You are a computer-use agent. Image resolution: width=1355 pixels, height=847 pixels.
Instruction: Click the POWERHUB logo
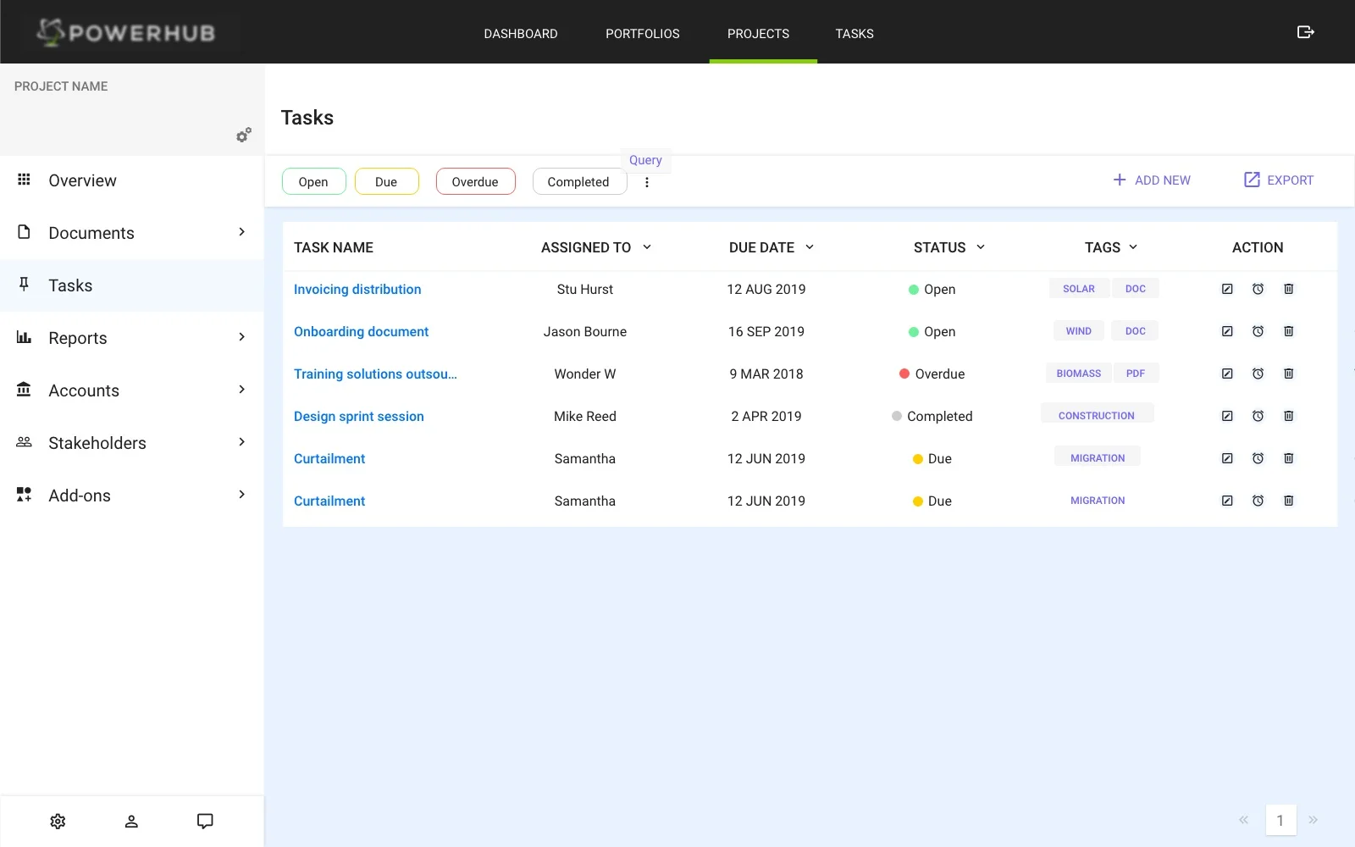pyautogui.click(x=126, y=32)
